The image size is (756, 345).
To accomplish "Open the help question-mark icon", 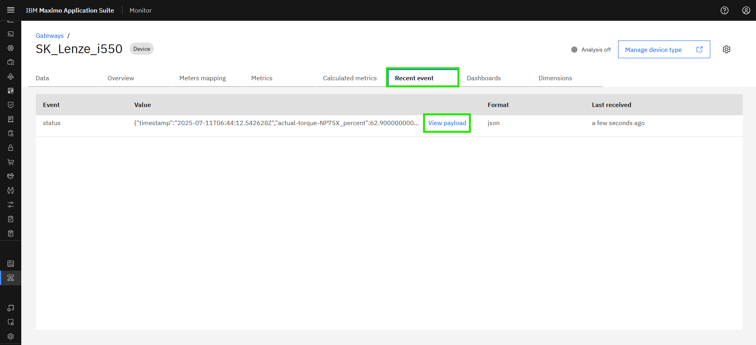I will (724, 10).
